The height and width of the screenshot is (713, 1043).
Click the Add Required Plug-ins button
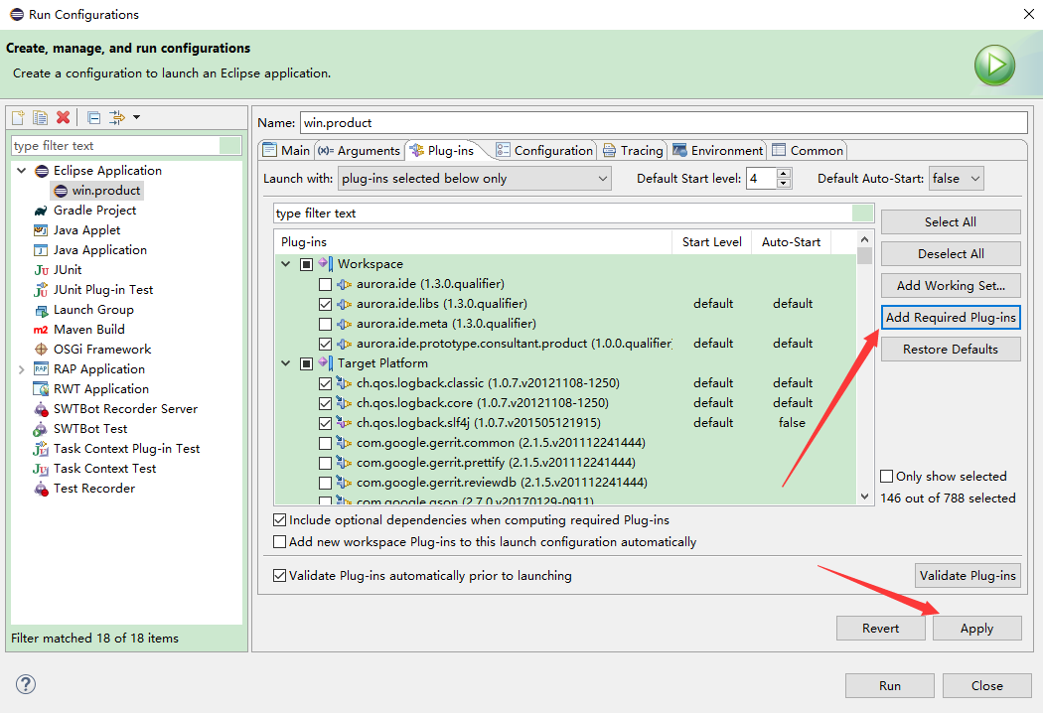tap(950, 317)
